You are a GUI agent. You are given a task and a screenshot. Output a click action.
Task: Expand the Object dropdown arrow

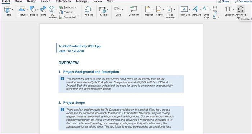tap(218, 17)
